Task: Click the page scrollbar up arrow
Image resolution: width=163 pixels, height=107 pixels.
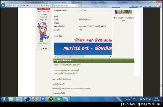Action: (x=161, y=10)
